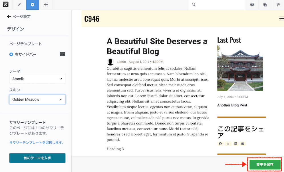Viewport: 284px width, 172px height.
Task: Go back to ページ設定 with arrow
Action: pos(9,17)
